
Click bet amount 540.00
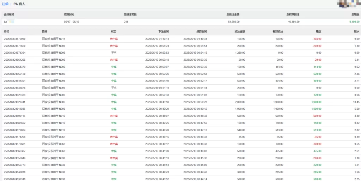(x=241, y=130)
